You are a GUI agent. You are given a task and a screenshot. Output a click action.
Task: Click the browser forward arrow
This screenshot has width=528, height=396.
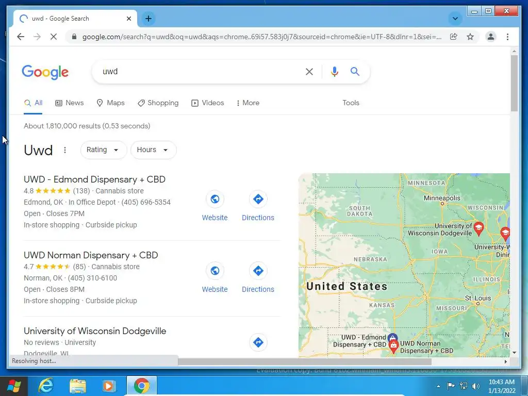click(37, 37)
